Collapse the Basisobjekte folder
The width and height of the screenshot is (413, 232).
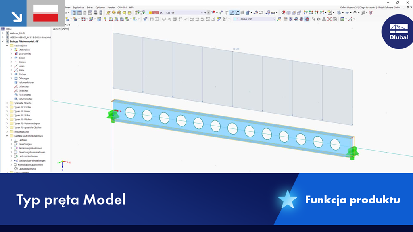point(7,46)
